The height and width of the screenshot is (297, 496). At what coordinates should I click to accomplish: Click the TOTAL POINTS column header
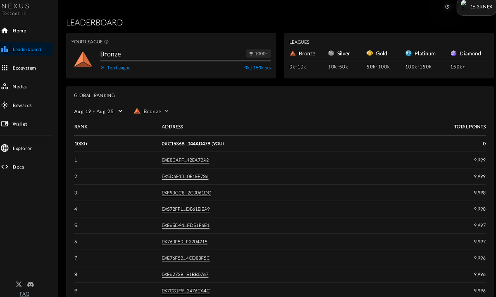(x=470, y=127)
